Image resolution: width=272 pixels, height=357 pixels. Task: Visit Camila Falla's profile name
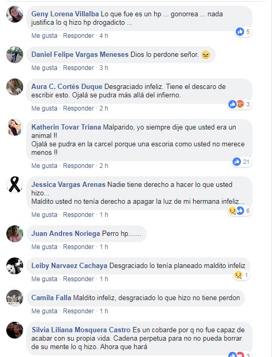coord(51,298)
